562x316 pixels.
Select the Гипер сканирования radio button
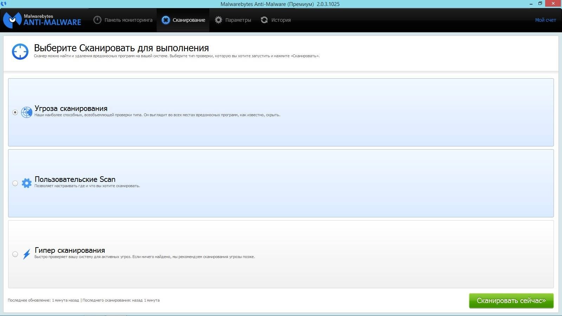[x=15, y=254]
